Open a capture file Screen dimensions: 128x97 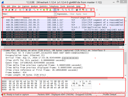pyautogui.click(x=20, y=10)
